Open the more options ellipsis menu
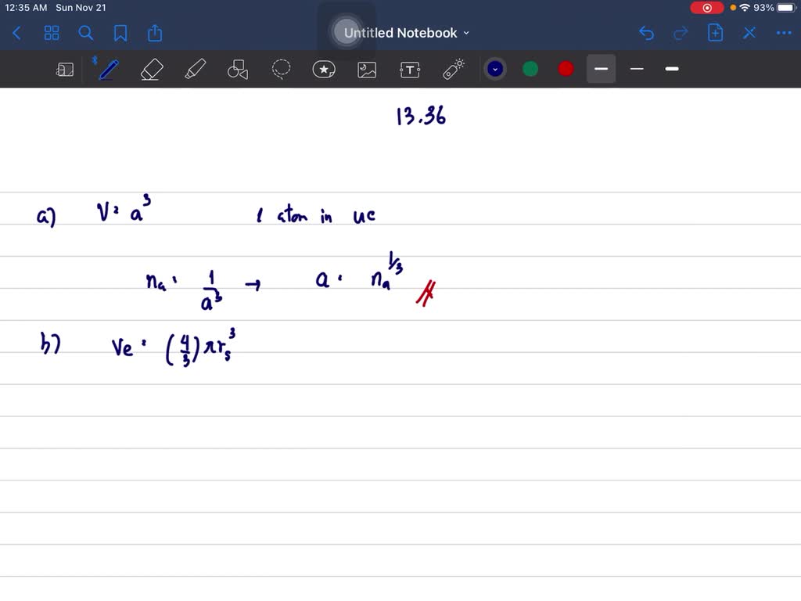The height and width of the screenshot is (601, 801). click(x=784, y=33)
